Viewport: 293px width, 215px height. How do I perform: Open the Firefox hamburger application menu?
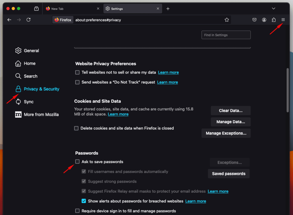(283, 20)
